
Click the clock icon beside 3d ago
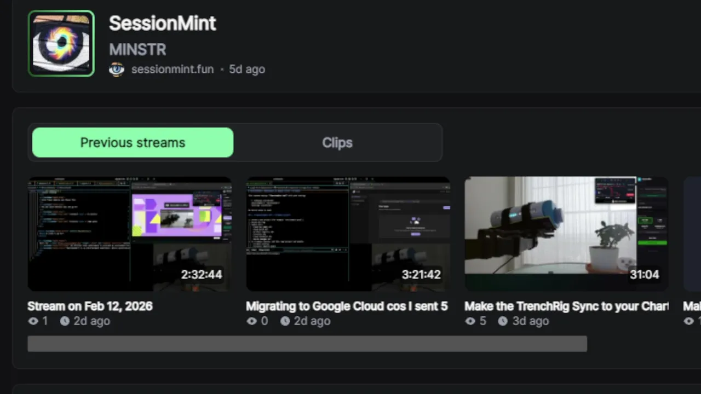point(503,321)
